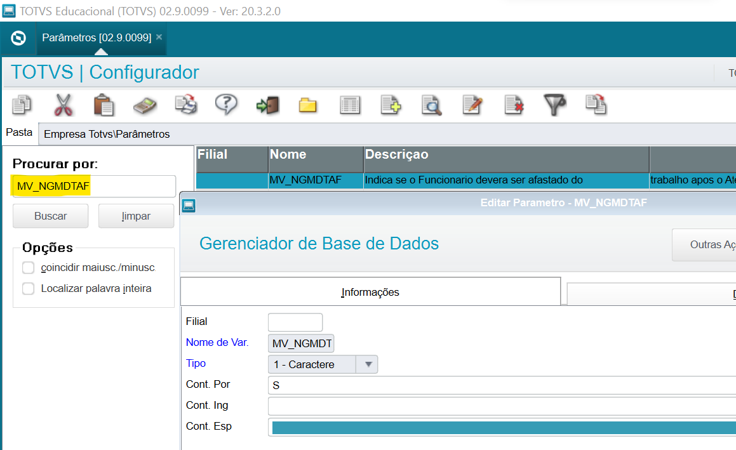
Task: Click the table list view icon
Action: tap(350, 105)
